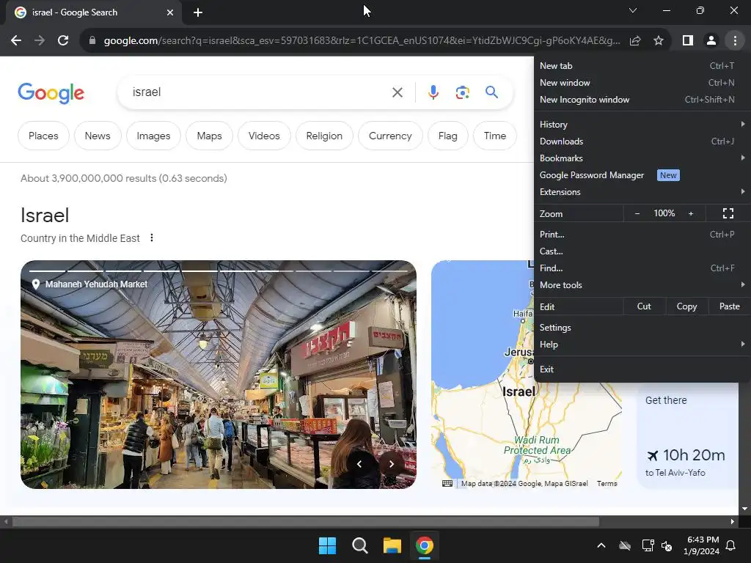Expand the More tools submenu

[x=642, y=285]
